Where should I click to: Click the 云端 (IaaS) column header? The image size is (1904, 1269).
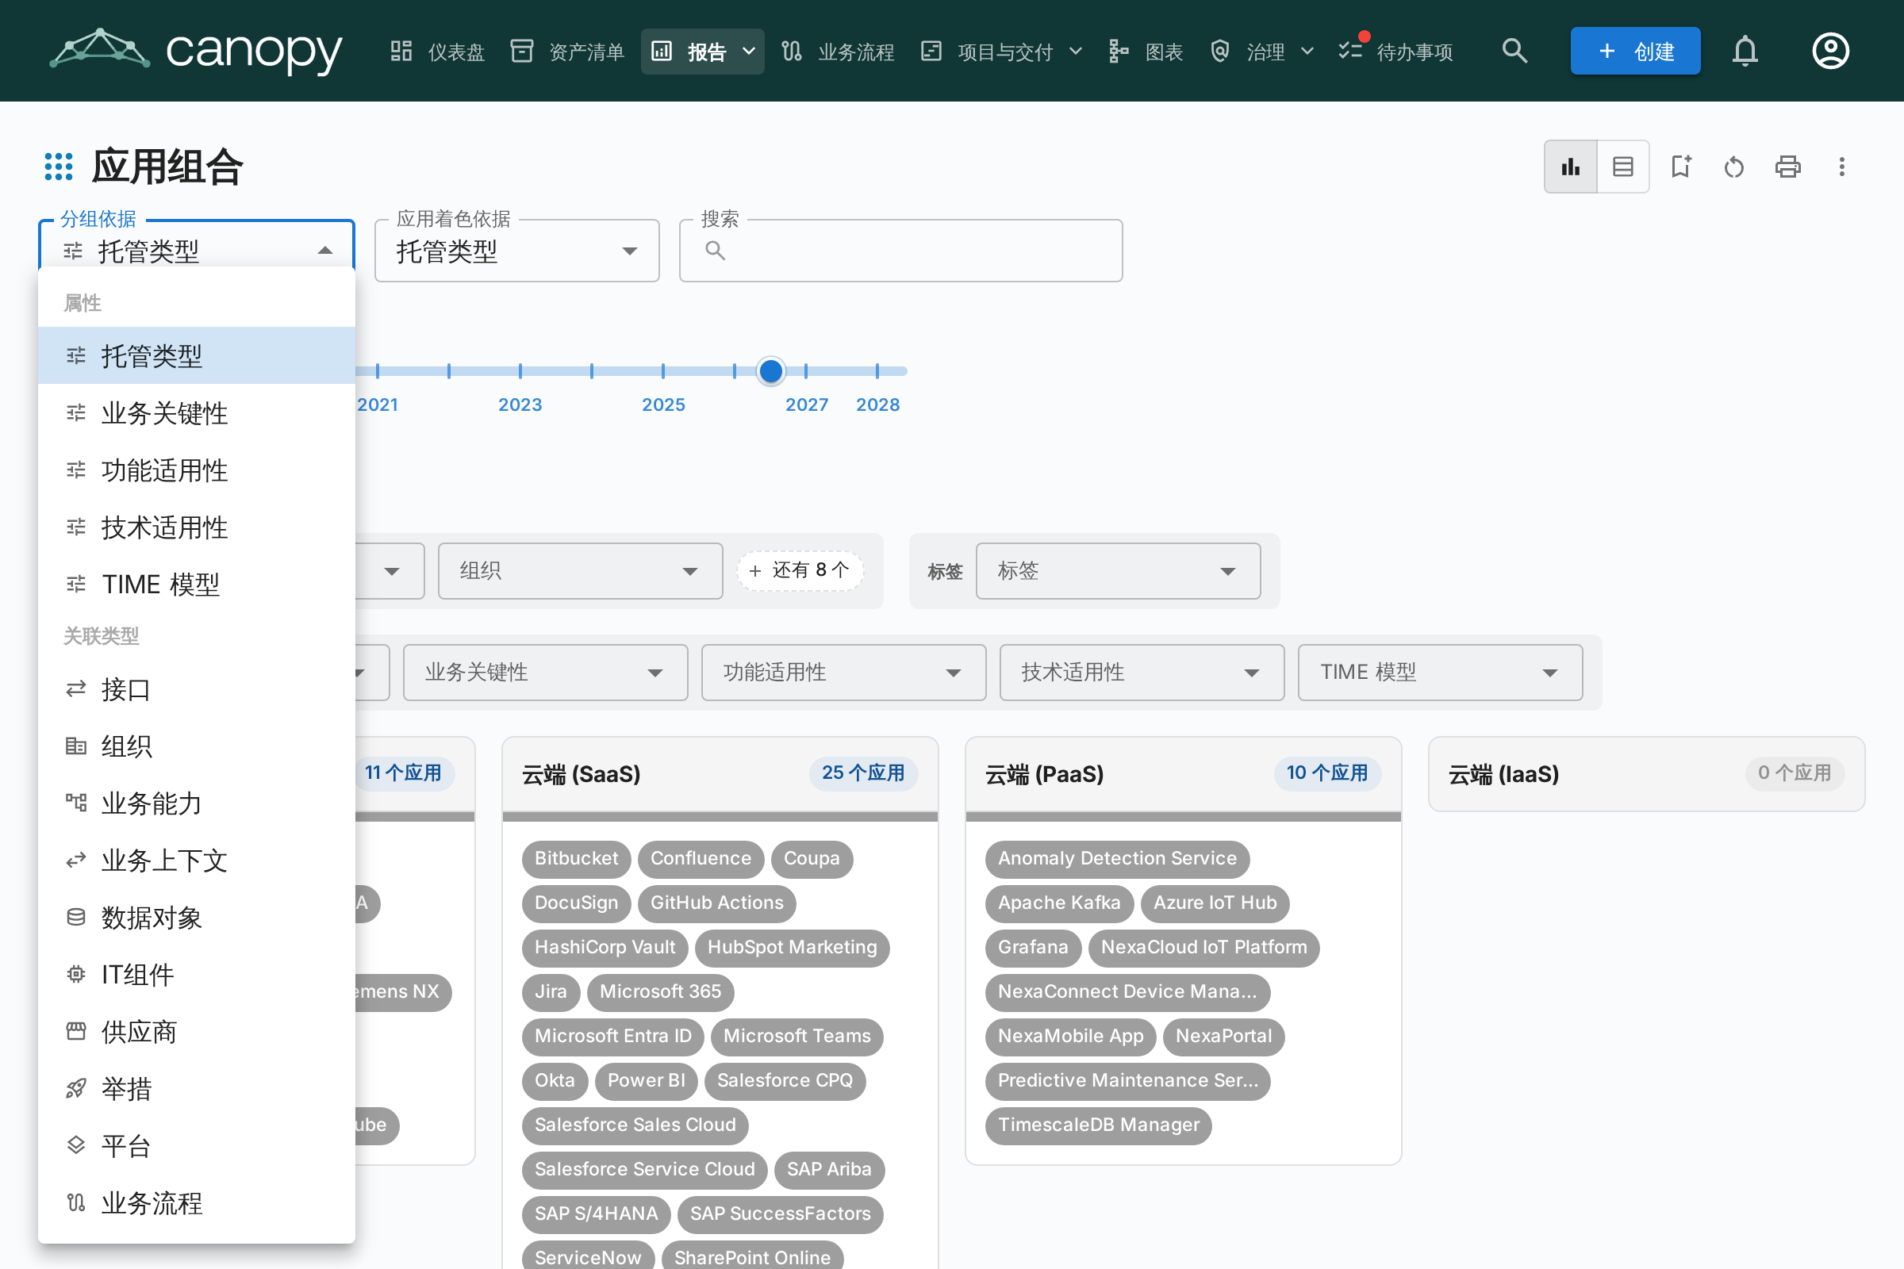pyautogui.click(x=1647, y=774)
